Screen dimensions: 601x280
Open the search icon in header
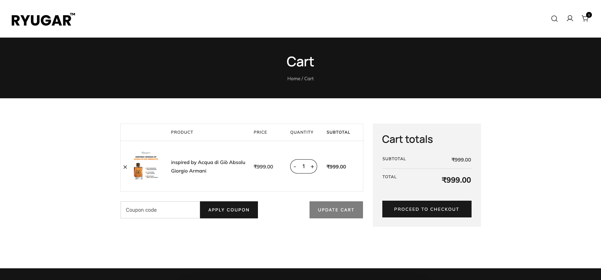pyautogui.click(x=554, y=19)
